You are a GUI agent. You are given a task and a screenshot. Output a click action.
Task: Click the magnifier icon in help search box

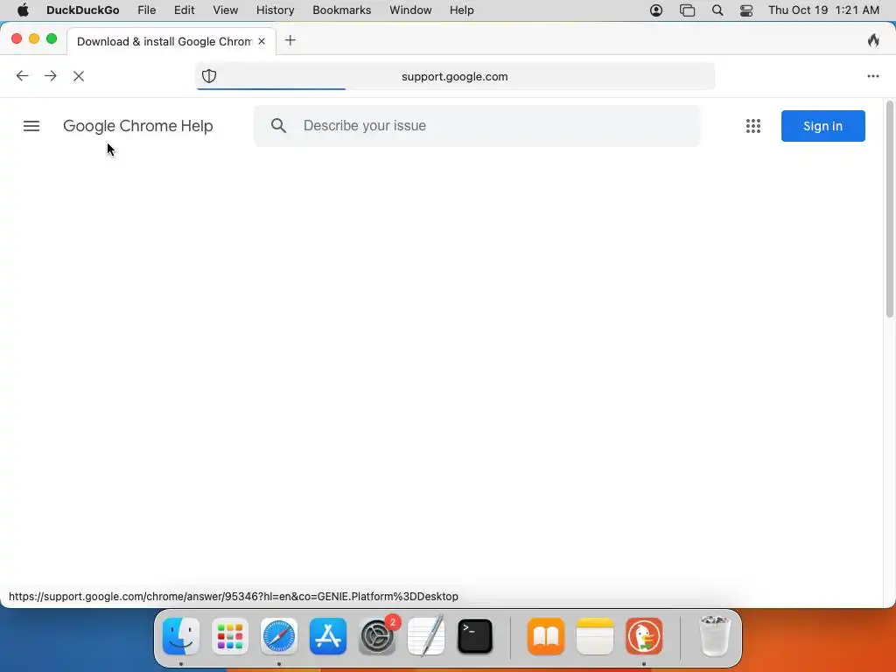point(279,126)
